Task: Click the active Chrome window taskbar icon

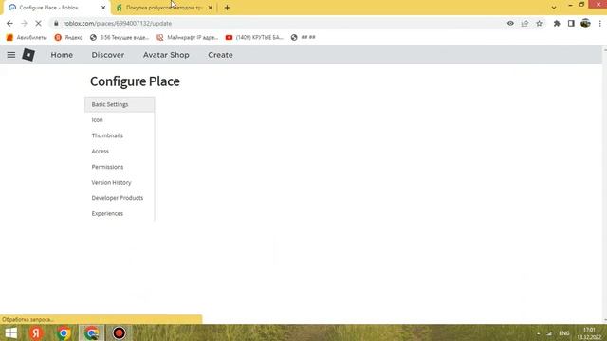Action: click(91, 332)
